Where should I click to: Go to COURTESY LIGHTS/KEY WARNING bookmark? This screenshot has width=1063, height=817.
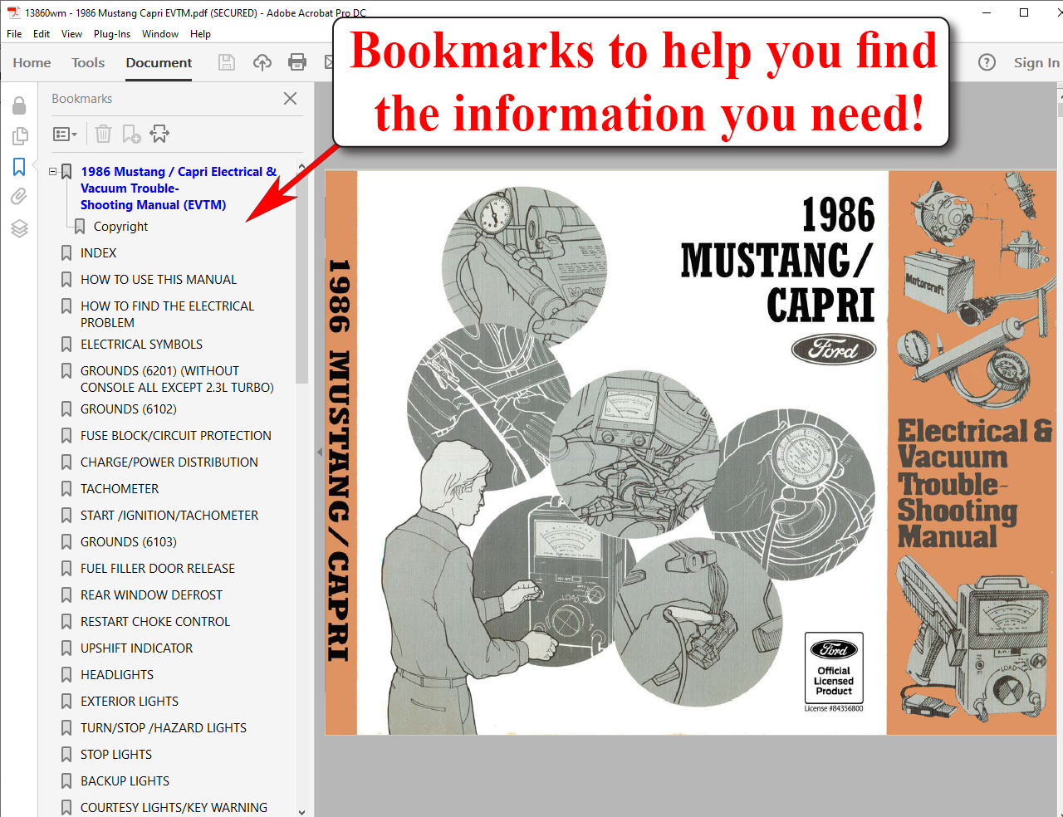tap(174, 808)
